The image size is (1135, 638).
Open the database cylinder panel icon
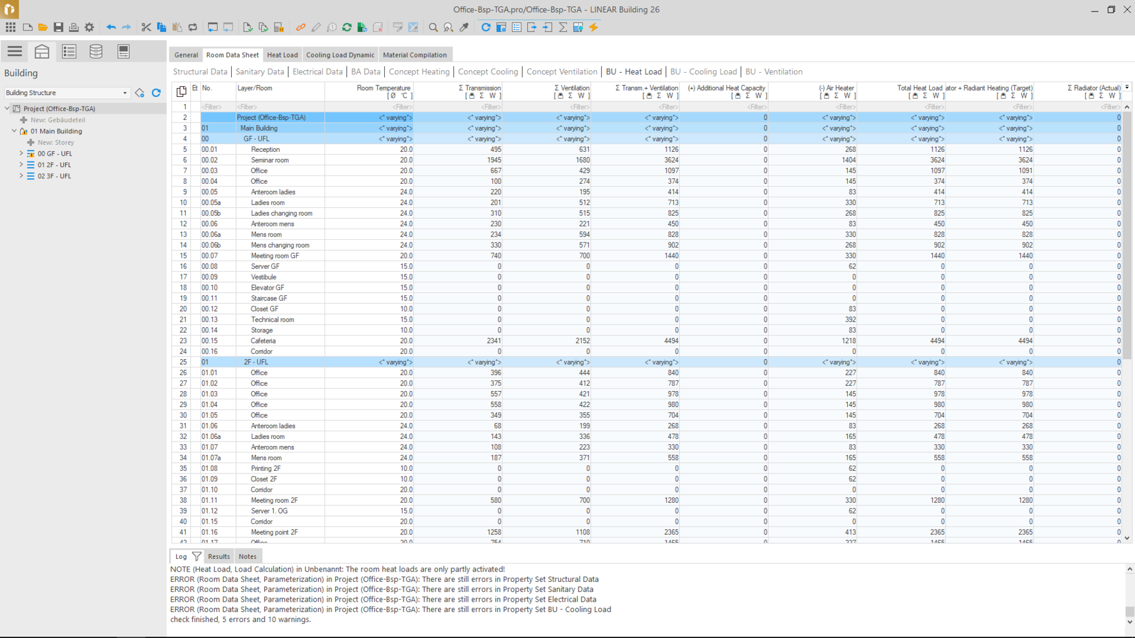click(96, 52)
